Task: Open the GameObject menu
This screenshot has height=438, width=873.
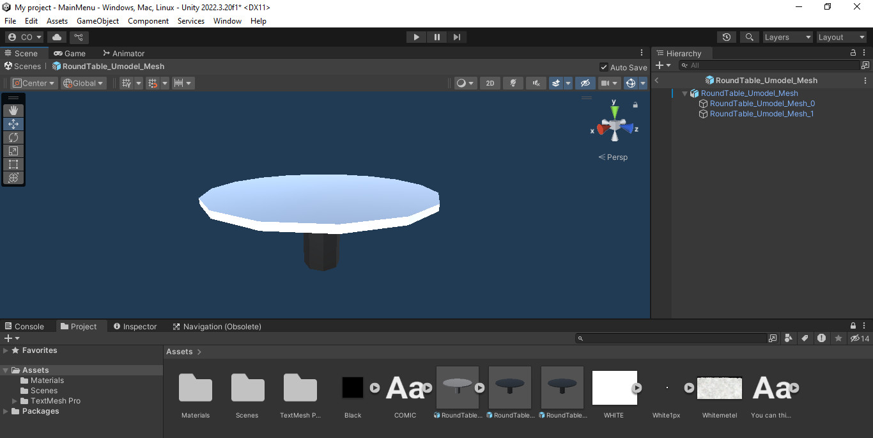Action: [x=97, y=20]
